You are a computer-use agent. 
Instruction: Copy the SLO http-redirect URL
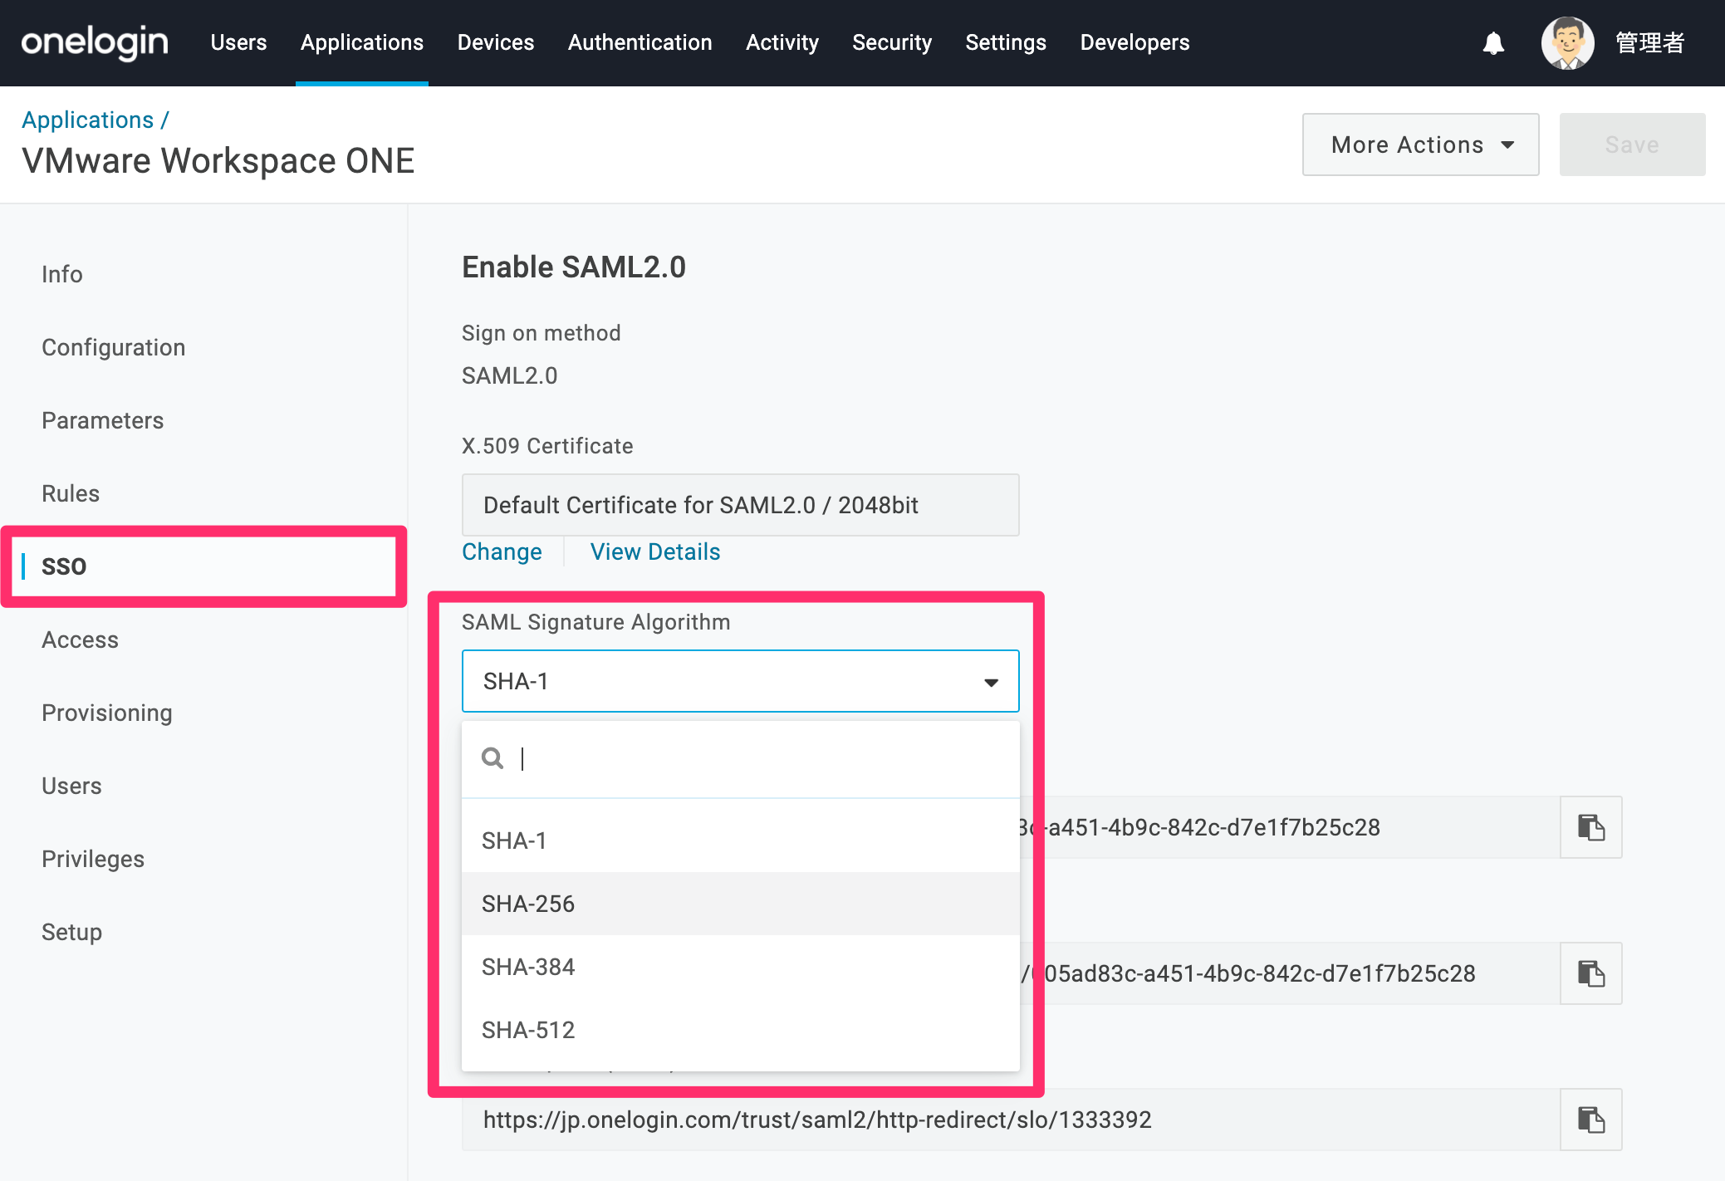(1590, 1120)
